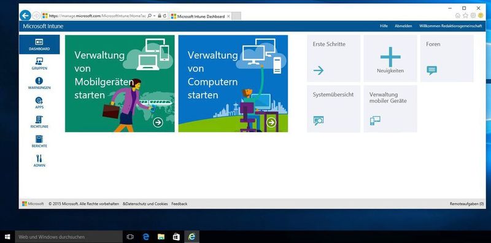Viewport: 491px width, 243px height.
Task: Click arrow on Computern starten tile
Action: click(x=271, y=123)
